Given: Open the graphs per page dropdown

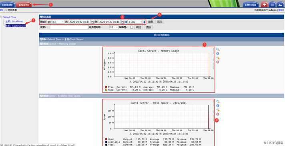Looking at the screenshot, I should tap(114, 28).
